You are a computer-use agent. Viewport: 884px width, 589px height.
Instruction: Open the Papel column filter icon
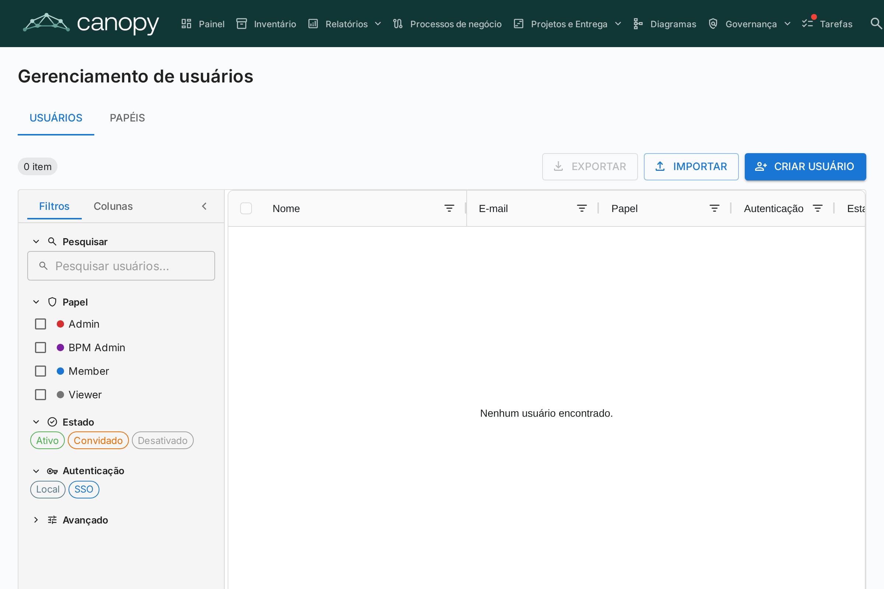[x=715, y=208]
